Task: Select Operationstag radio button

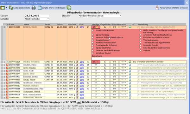Action: point(93,35)
